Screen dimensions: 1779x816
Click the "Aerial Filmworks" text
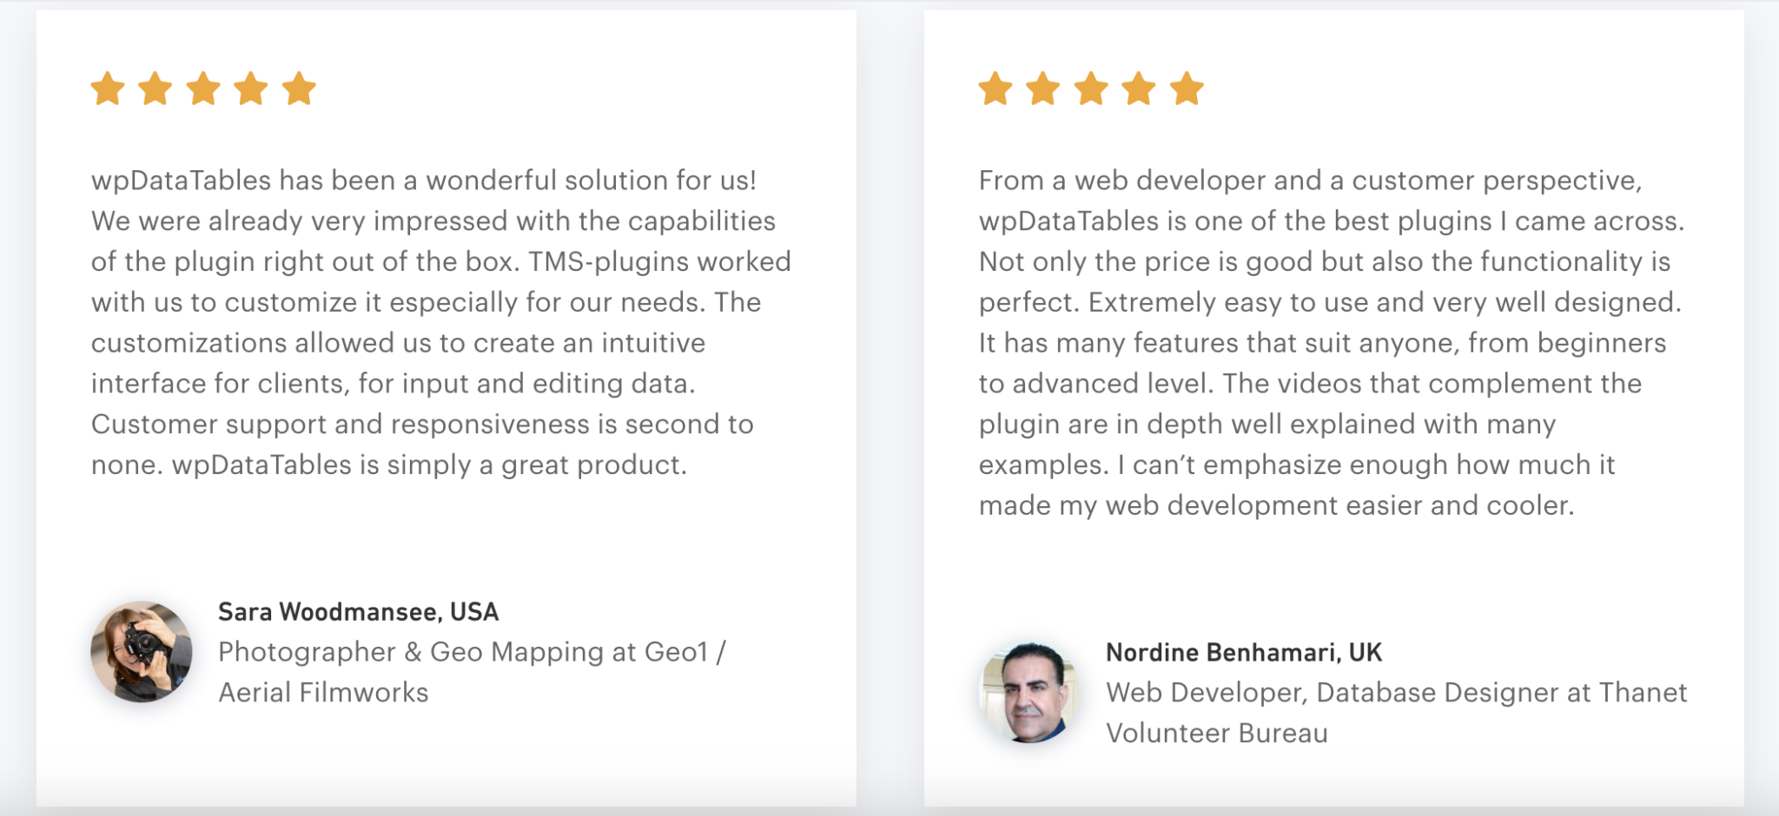point(323,693)
